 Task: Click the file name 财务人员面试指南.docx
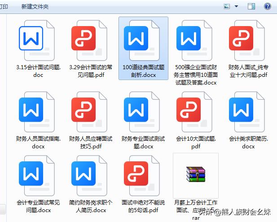tap(38, 142)
